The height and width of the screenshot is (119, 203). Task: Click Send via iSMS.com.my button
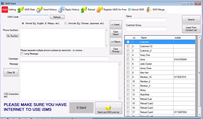click(x=109, y=108)
